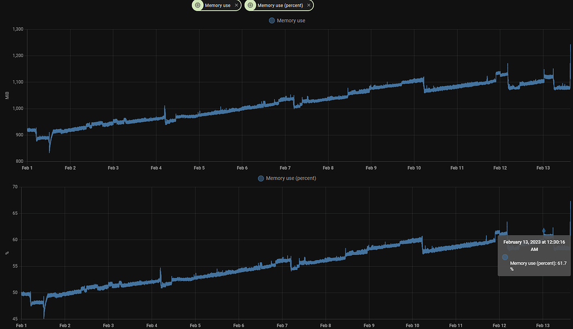Click the MiB y-axis title
This screenshot has width=573, height=329.
pos(7,95)
